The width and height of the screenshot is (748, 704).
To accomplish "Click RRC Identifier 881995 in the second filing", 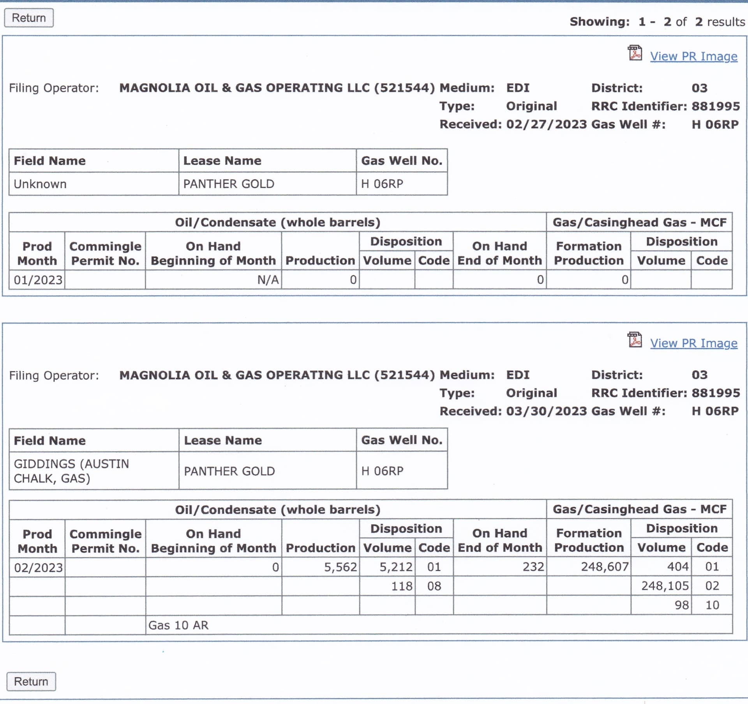I will [x=716, y=393].
